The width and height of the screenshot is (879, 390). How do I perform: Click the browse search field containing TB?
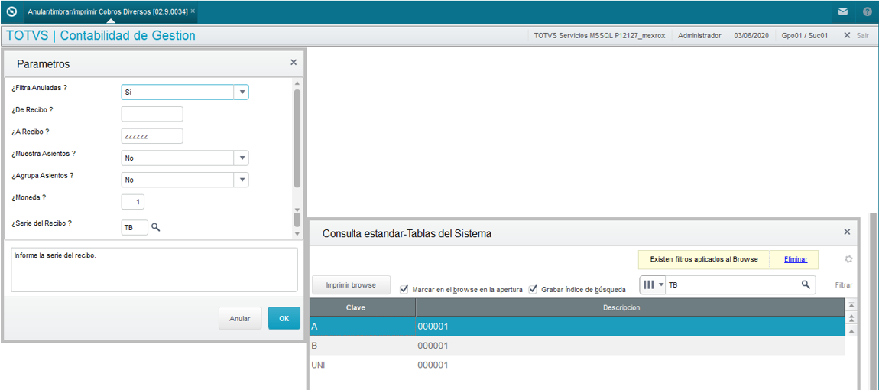click(733, 285)
